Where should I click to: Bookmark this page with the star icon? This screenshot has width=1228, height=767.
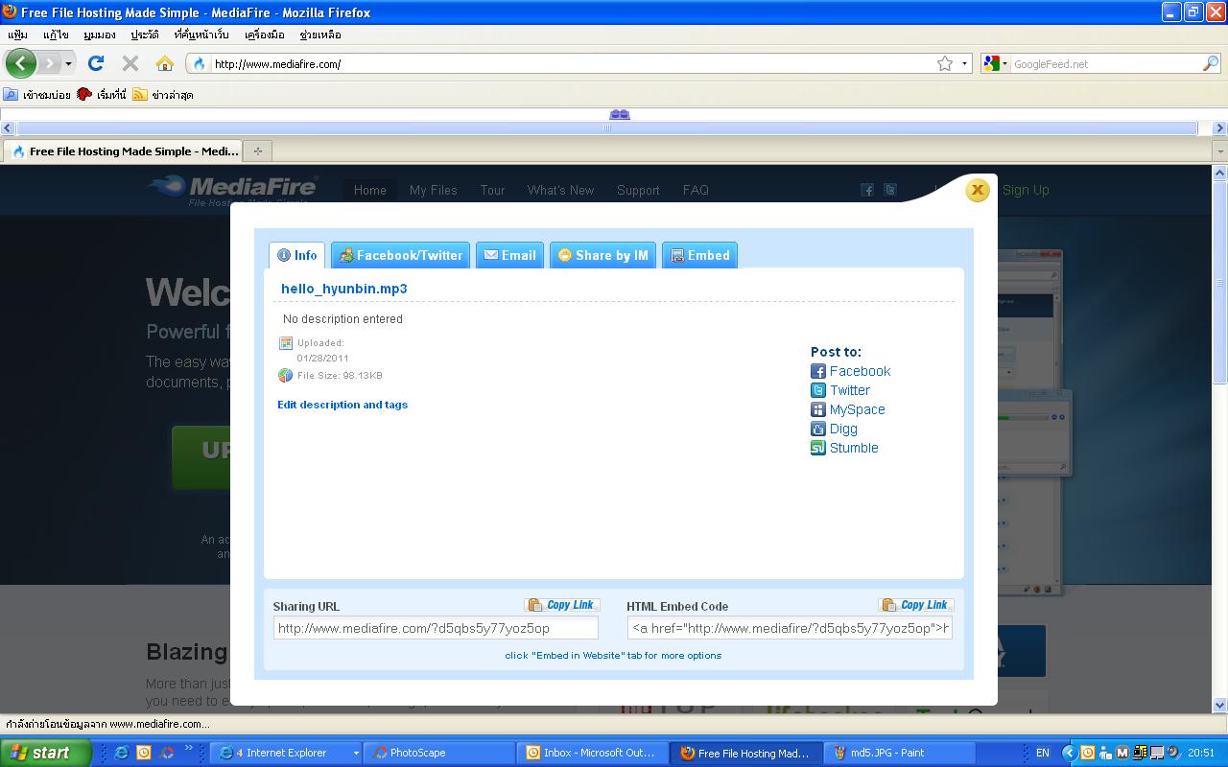coord(945,64)
